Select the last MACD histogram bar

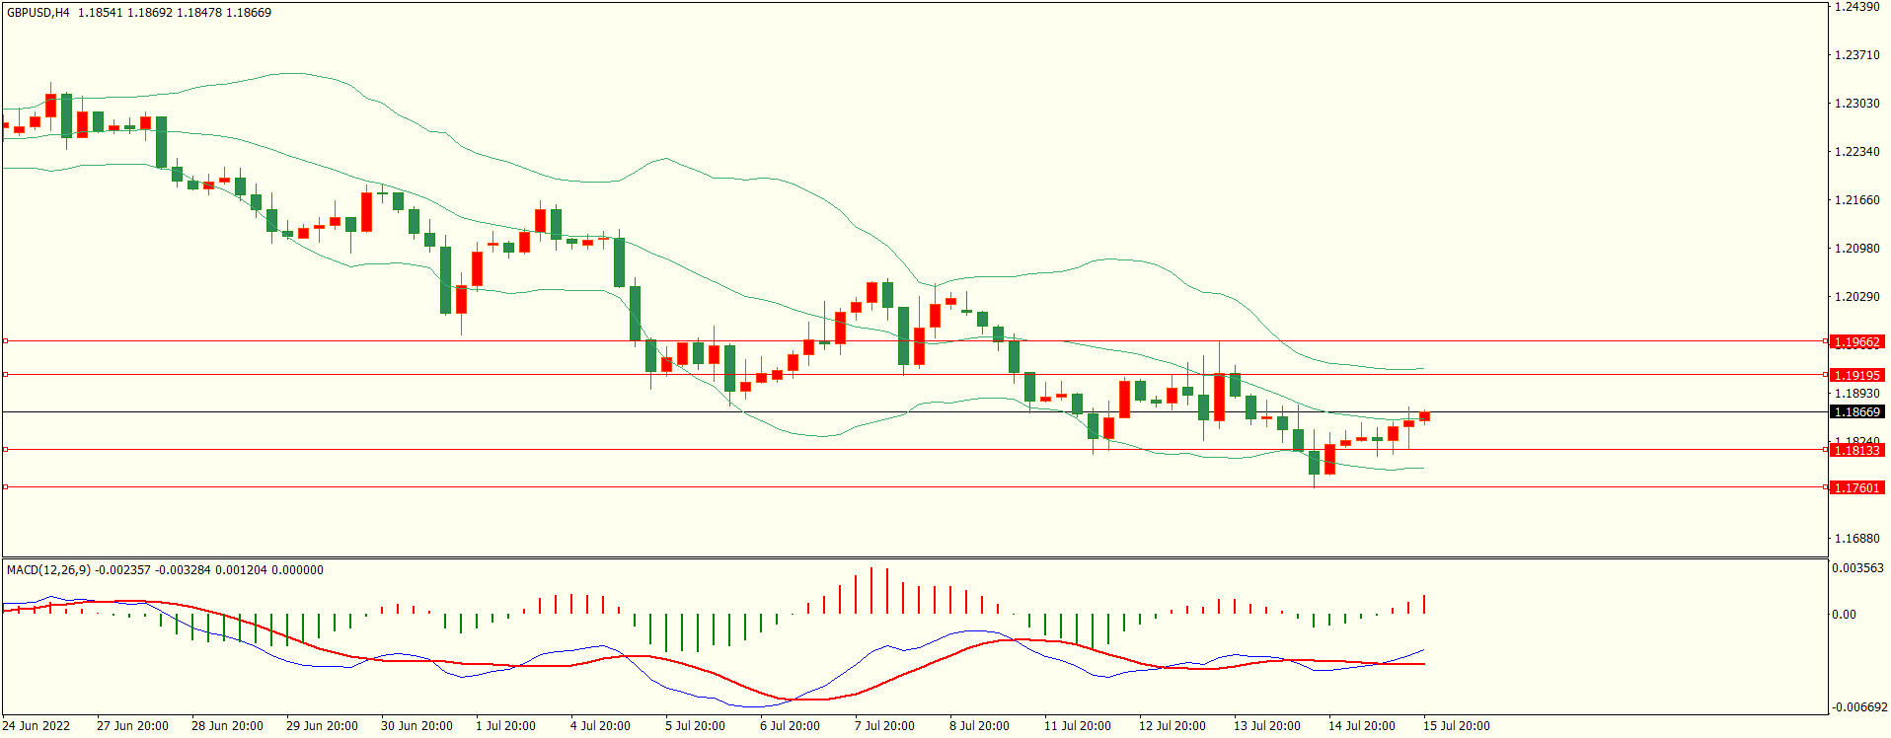(x=1424, y=604)
